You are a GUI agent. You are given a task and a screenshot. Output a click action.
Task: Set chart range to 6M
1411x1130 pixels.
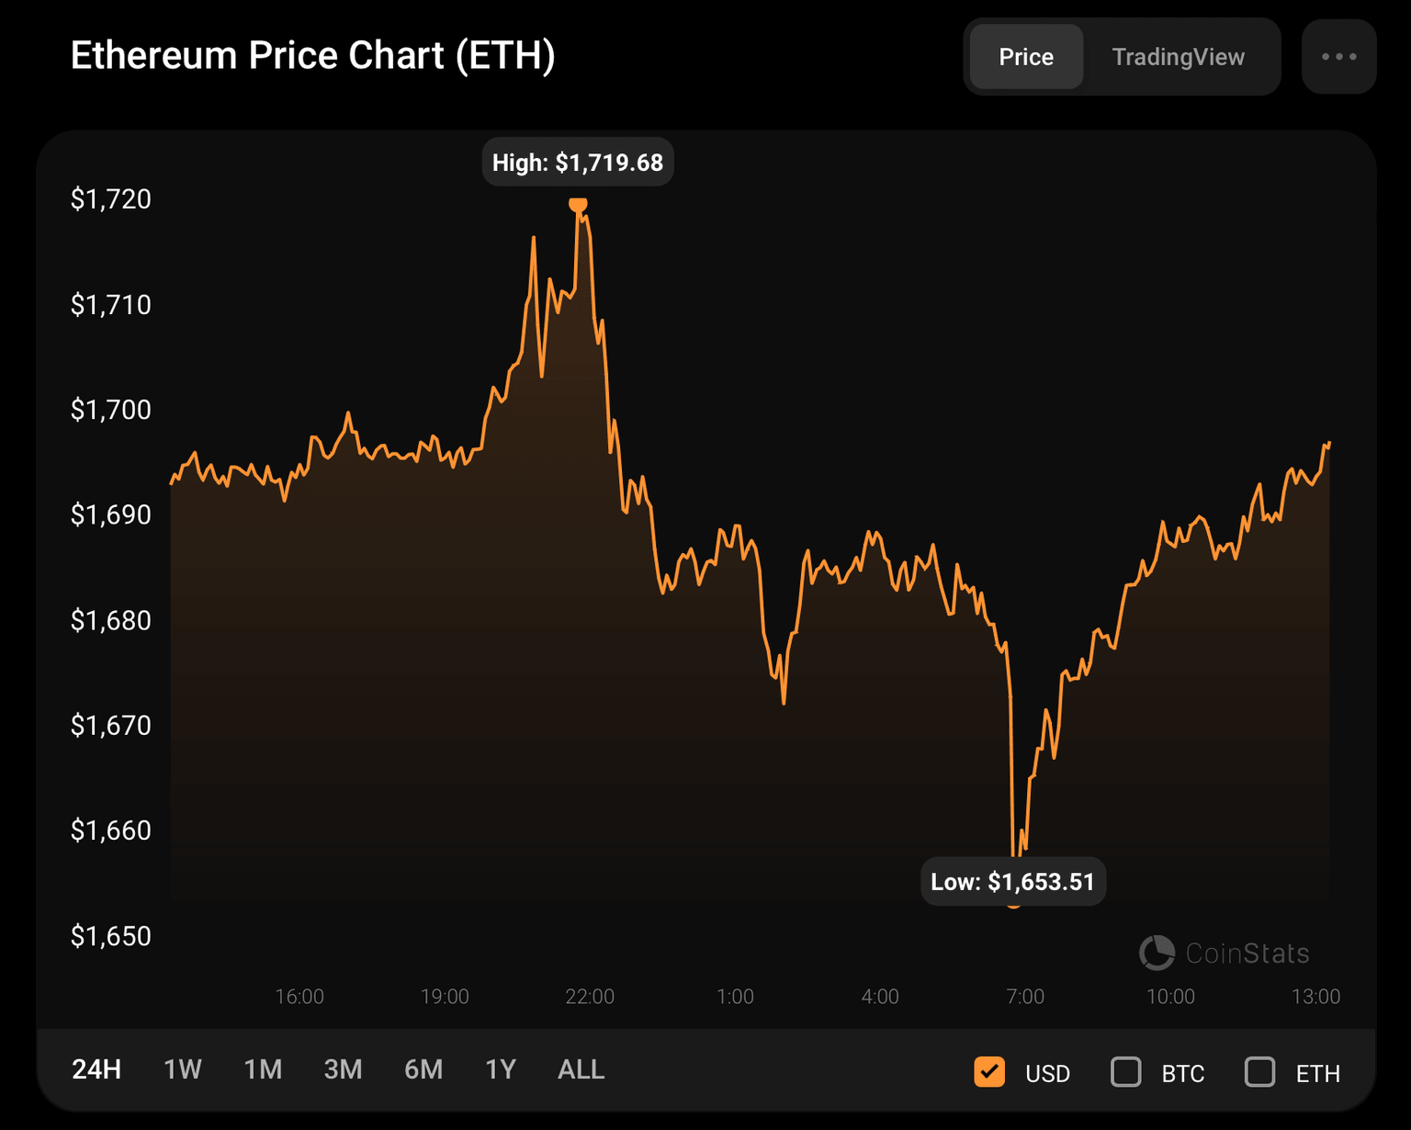(423, 1069)
